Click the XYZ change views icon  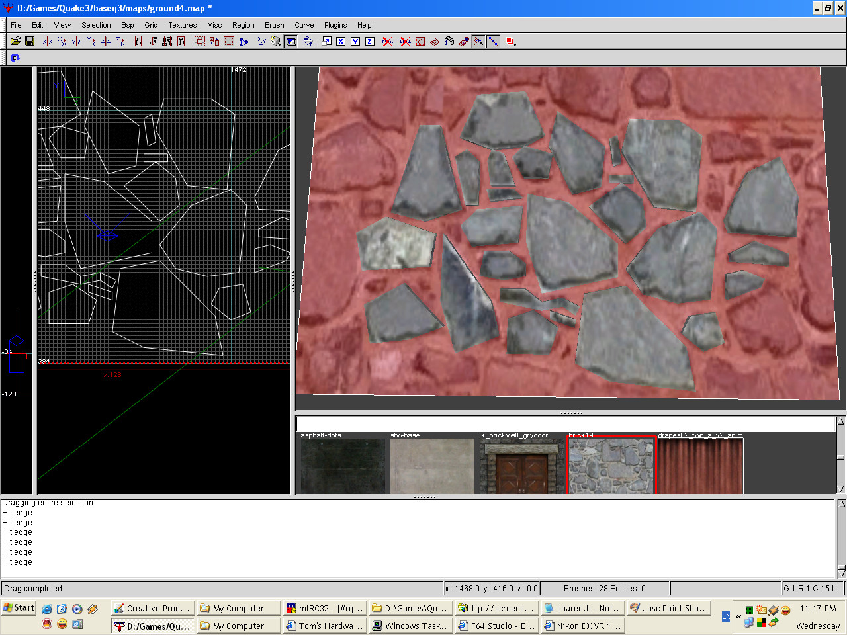click(261, 41)
